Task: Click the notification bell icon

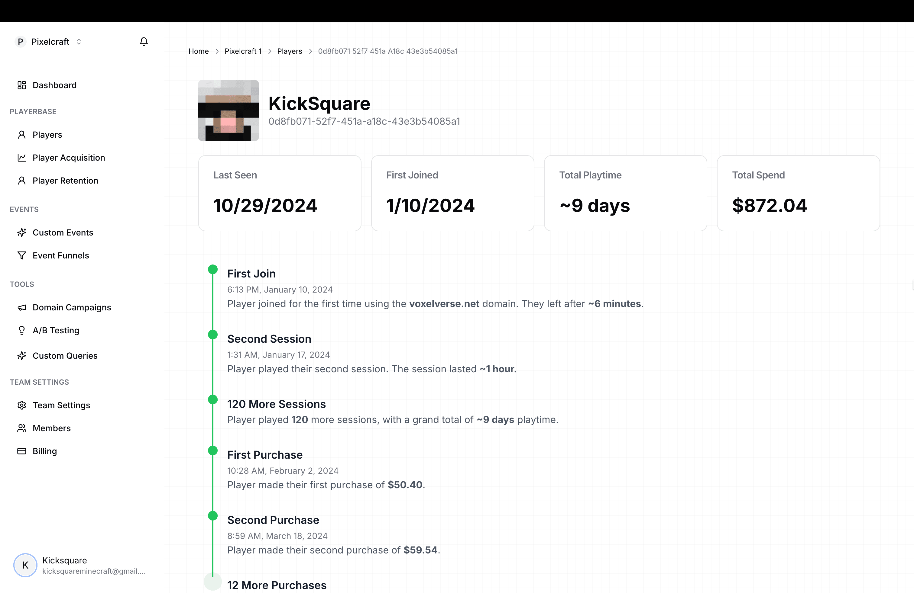Action: 144,41
